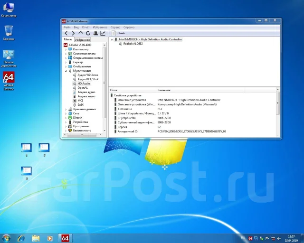Expand the Сеть tree node
304x243 pixels.
[x=66, y=113]
